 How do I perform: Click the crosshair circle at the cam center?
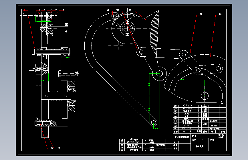pyautogui.click(x=205, y=96)
